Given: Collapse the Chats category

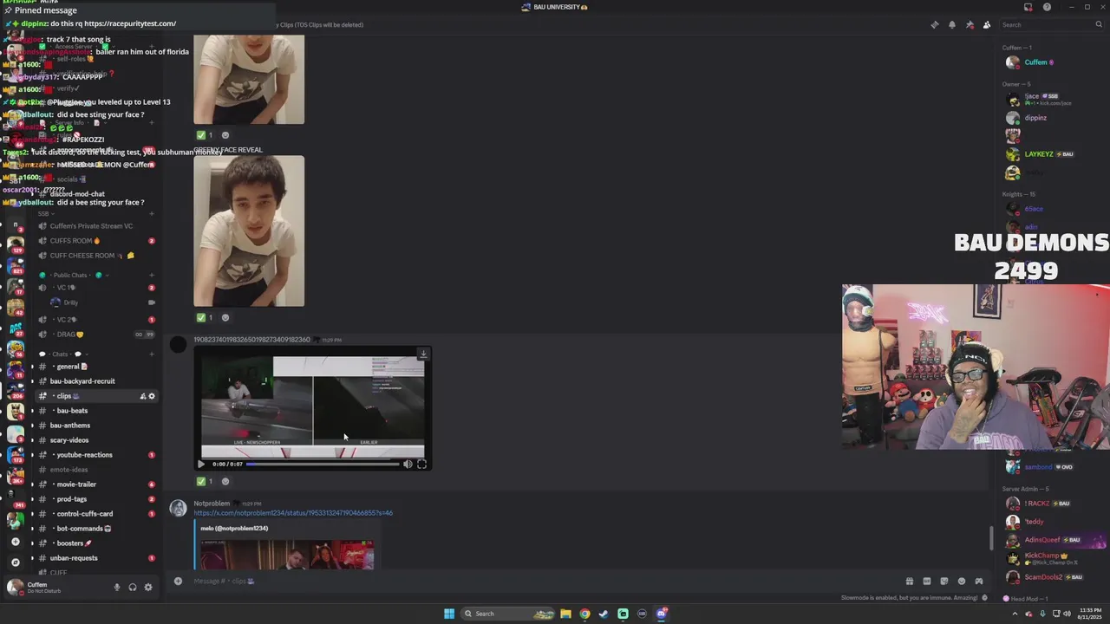Looking at the screenshot, I should [x=65, y=354].
